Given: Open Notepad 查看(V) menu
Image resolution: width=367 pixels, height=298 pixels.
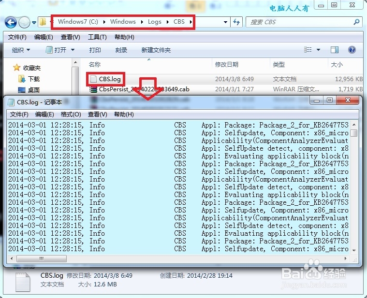Looking at the screenshot, I should click(x=97, y=114).
